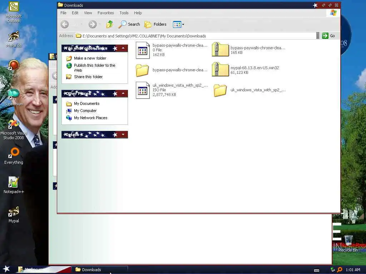Click the address bar path field
This screenshot has width=366, height=274.
[x=196, y=36]
